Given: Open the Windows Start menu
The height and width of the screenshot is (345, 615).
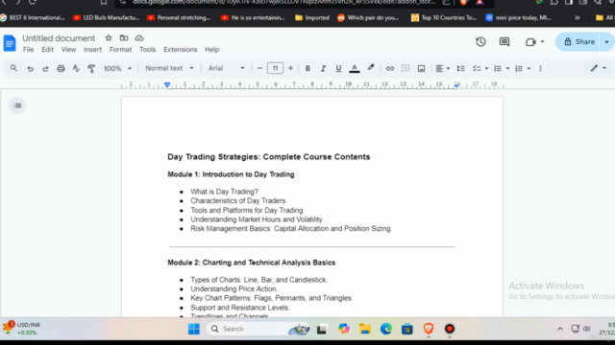Looking at the screenshot, I should click(x=194, y=329).
